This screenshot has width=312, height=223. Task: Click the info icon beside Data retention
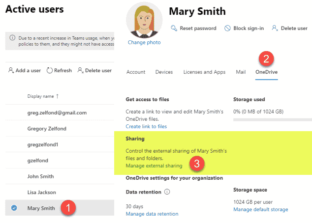point(167,192)
